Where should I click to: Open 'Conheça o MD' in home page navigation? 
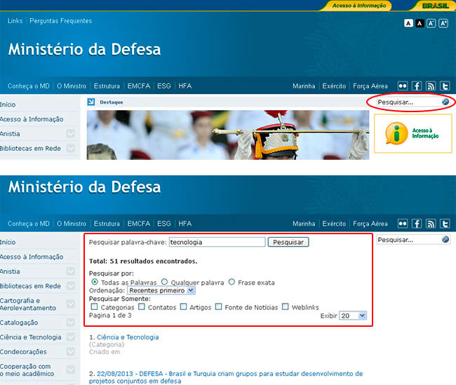pos(29,86)
